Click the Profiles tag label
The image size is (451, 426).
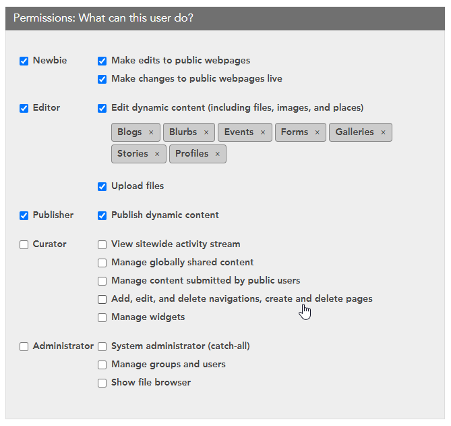(191, 154)
